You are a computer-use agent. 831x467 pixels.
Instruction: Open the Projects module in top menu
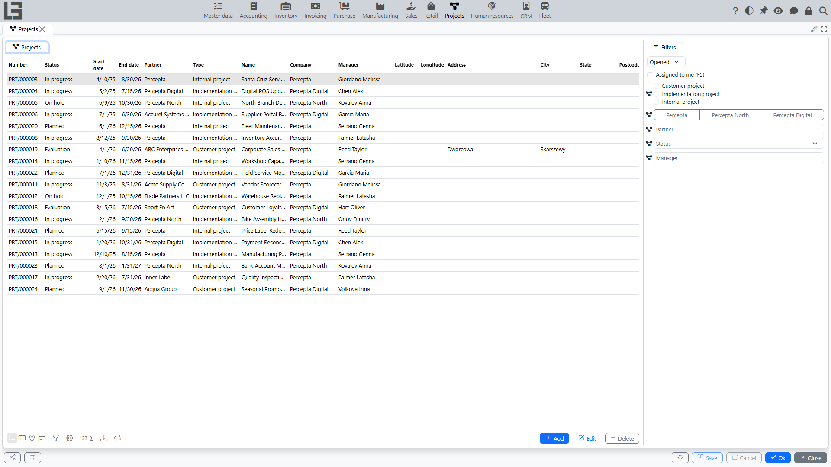tap(454, 10)
